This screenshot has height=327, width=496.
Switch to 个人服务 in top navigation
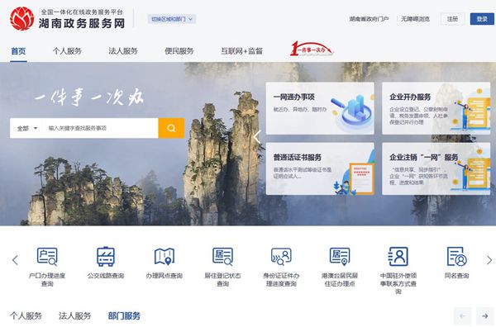coord(67,51)
